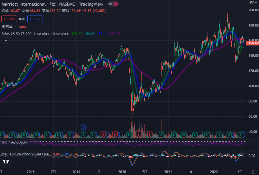The image size is (259, 175).
Task: Click the 7月 label between 2018 and 2019
Action: click(x=53, y=172)
